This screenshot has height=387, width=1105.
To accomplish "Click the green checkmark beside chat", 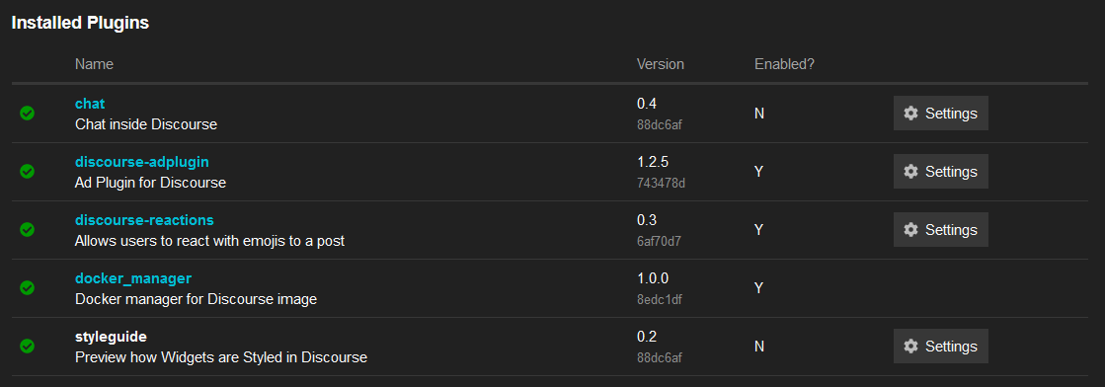I will (27, 114).
